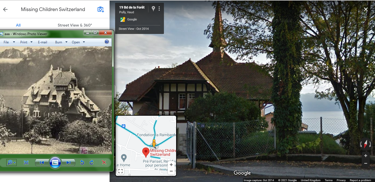Click Report a problem link
The image size is (375, 182).
(x=360, y=180)
